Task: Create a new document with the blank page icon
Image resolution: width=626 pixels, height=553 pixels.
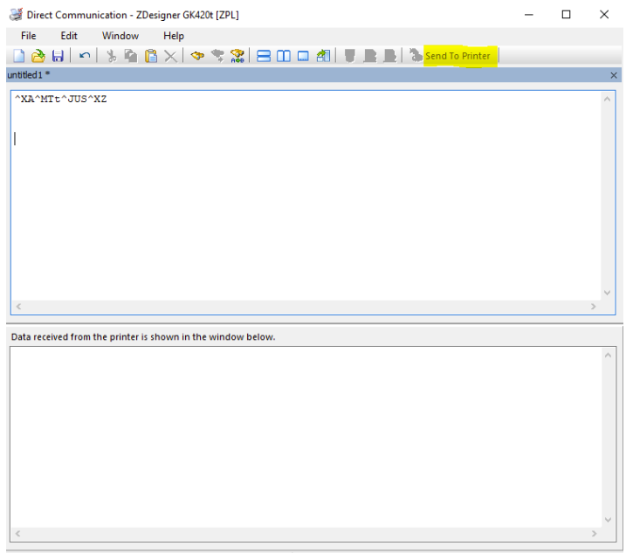Action: tap(18, 56)
